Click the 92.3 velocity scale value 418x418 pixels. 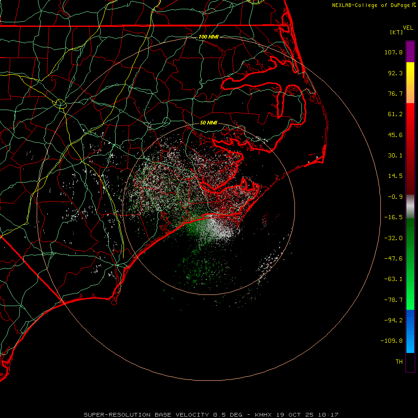coord(395,73)
